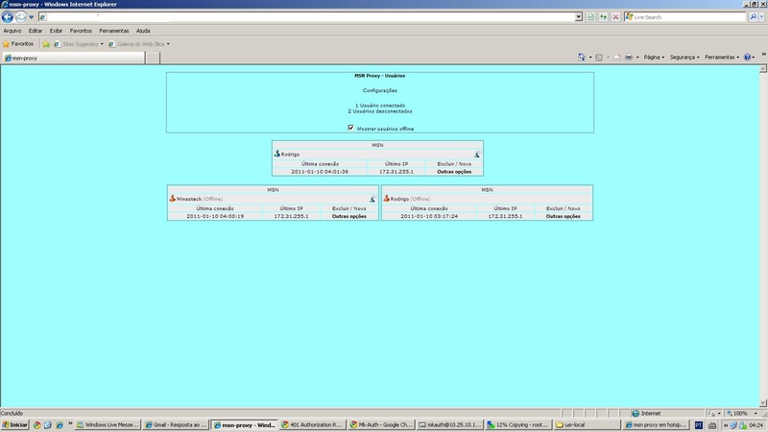Switch to 401 Authorization taskbar button
The width and height of the screenshot is (768, 432).
point(312,425)
